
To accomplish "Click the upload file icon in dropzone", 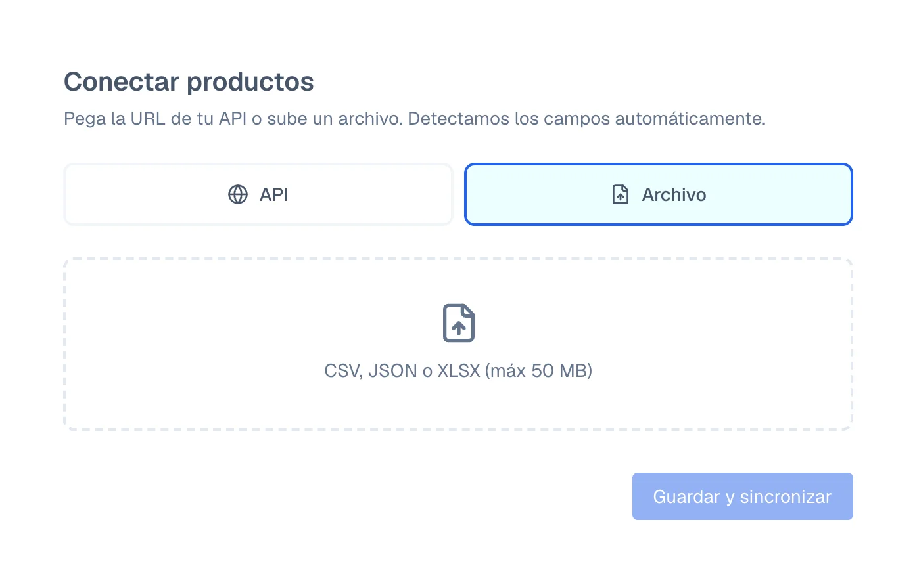I will click(x=459, y=323).
